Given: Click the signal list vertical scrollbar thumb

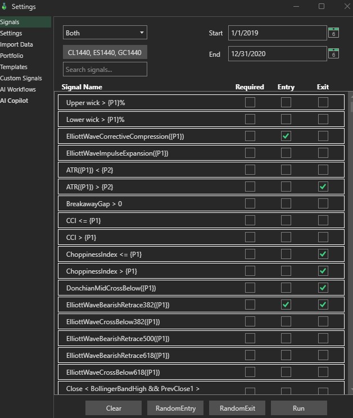Looking at the screenshot, I should tap(352, 107).
